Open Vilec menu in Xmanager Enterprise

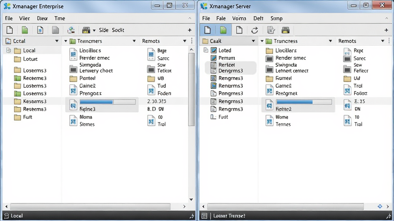tap(24, 18)
